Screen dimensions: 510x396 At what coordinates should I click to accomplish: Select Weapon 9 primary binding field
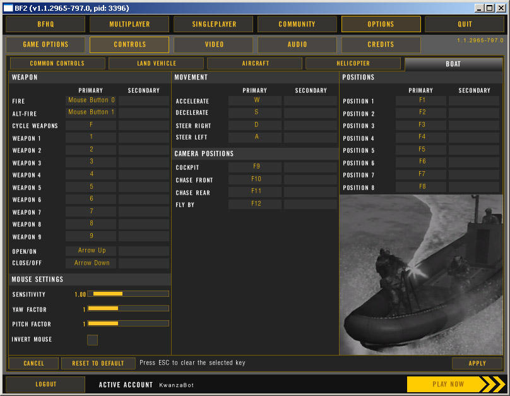pyautogui.click(x=91, y=236)
